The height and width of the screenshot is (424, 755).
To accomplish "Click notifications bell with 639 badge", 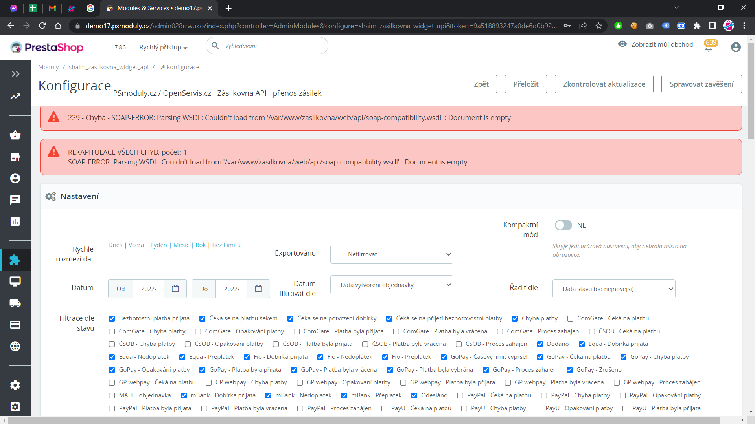I will click(x=709, y=47).
